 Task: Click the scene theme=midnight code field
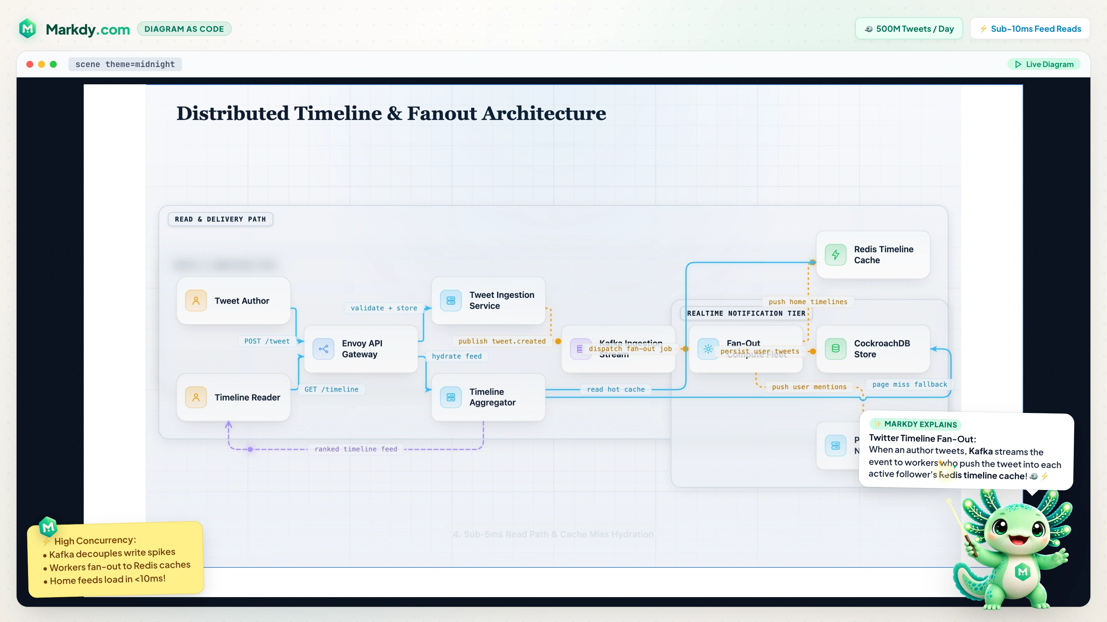(125, 64)
